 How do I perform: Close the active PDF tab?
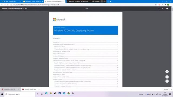(64, 2)
